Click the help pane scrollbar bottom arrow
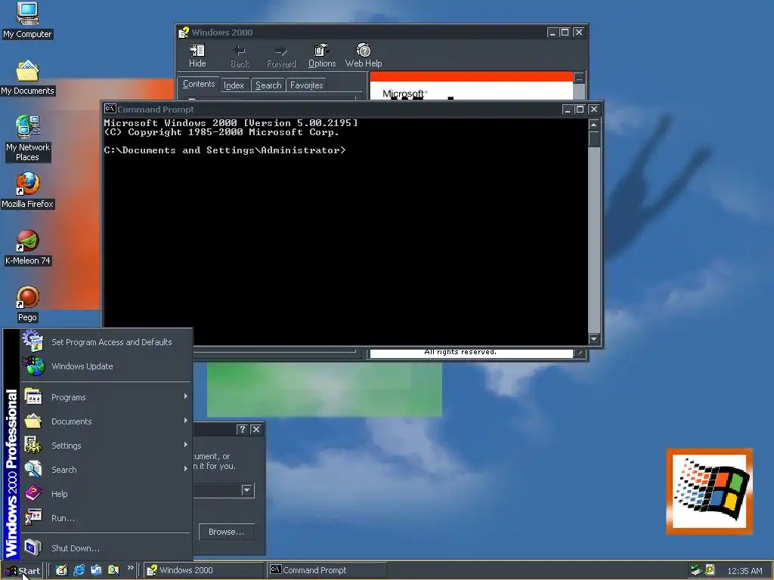Screen dimensions: 774x580 pyautogui.click(x=579, y=353)
